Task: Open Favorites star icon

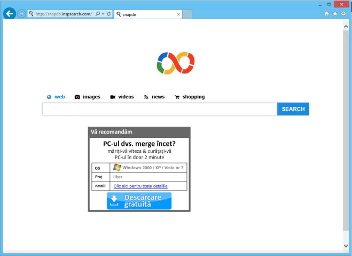Action: click(335, 14)
